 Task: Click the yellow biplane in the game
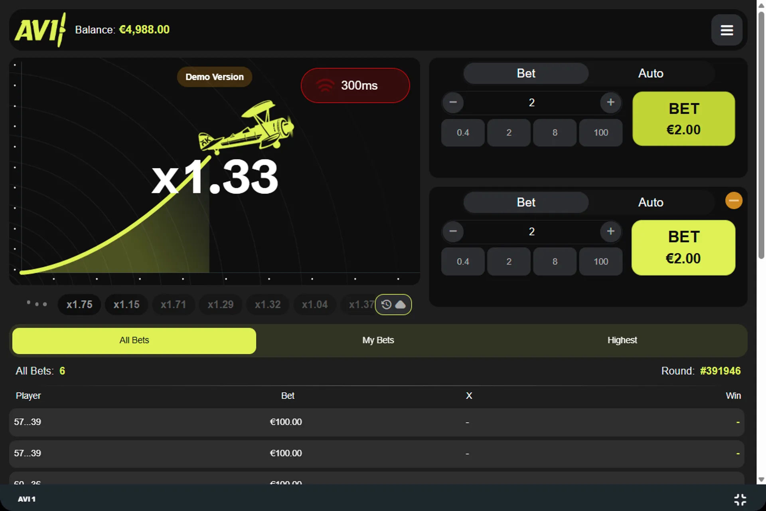246,128
